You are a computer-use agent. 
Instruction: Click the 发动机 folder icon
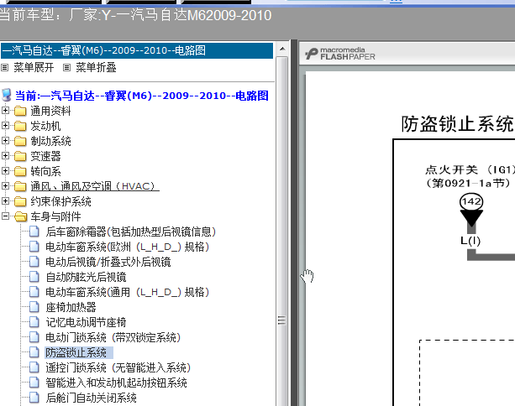[x=20, y=126]
